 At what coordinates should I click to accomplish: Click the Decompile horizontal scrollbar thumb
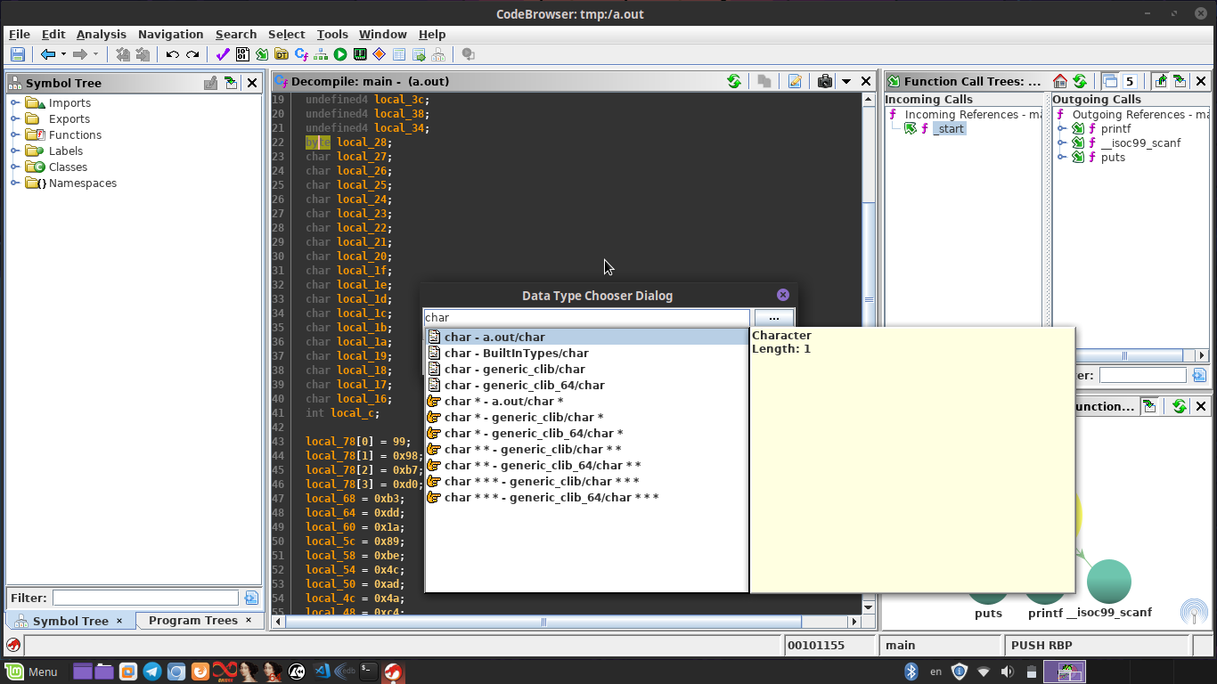(543, 622)
